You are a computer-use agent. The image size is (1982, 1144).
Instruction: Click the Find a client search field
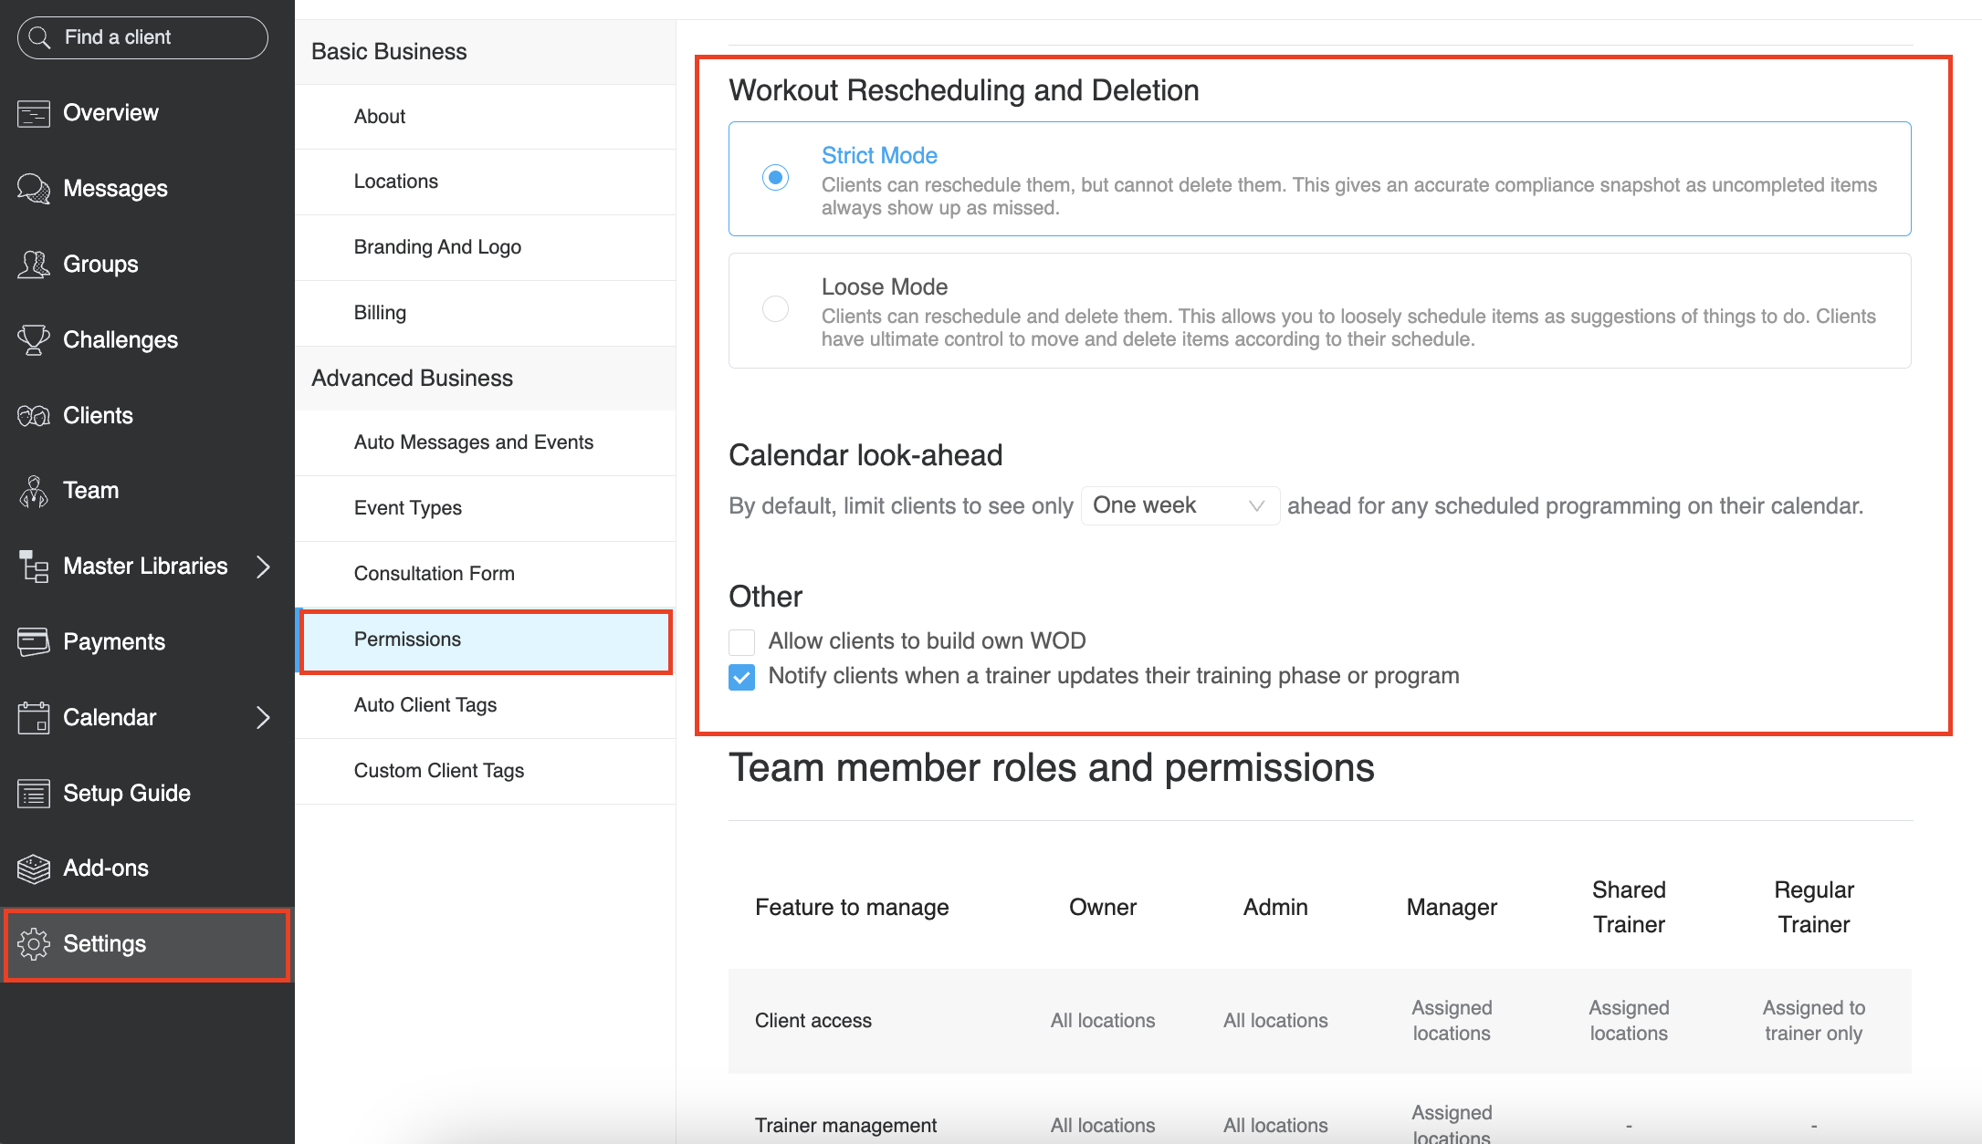tap(142, 36)
